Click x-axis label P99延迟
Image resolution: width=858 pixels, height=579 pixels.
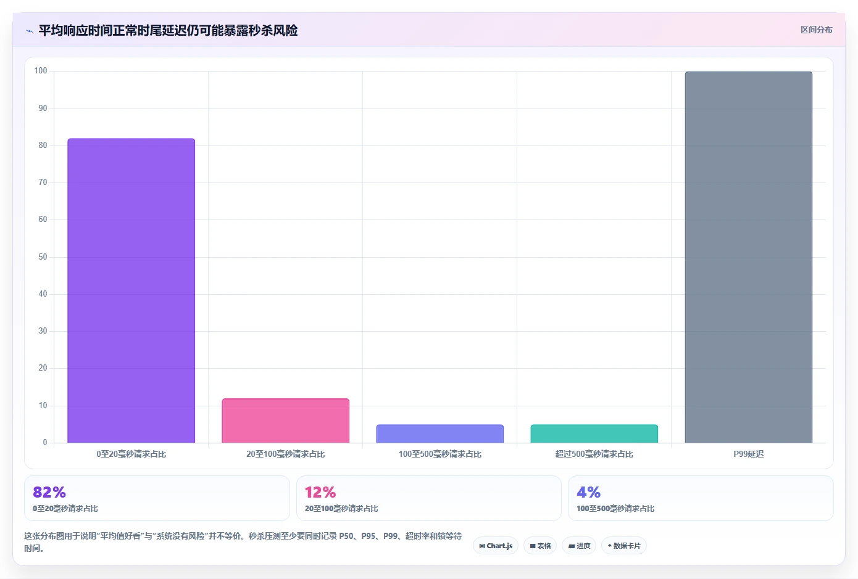click(x=749, y=454)
